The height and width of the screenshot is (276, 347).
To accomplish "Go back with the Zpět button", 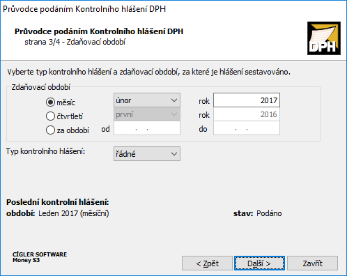I will click(207, 263).
